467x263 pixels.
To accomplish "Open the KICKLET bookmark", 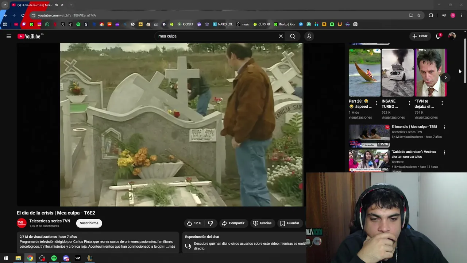I will [185, 24].
